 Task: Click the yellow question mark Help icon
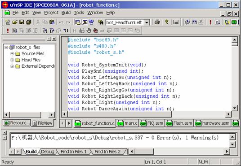pos(166,22)
